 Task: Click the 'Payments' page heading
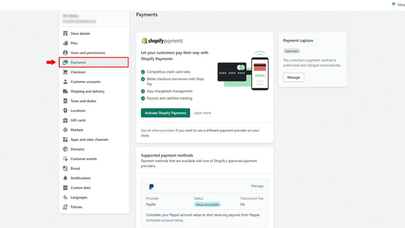(x=147, y=15)
